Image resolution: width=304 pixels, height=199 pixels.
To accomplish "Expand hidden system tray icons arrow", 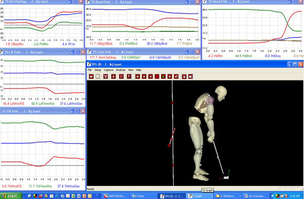I will pyautogui.click(x=273, y=196).
